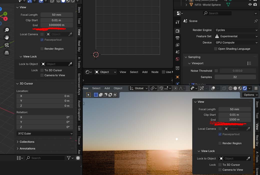The width and height of the screenshot is (260, 175).
Task: Enable Open Shading Language checkbox
Action: click(216, 49)
